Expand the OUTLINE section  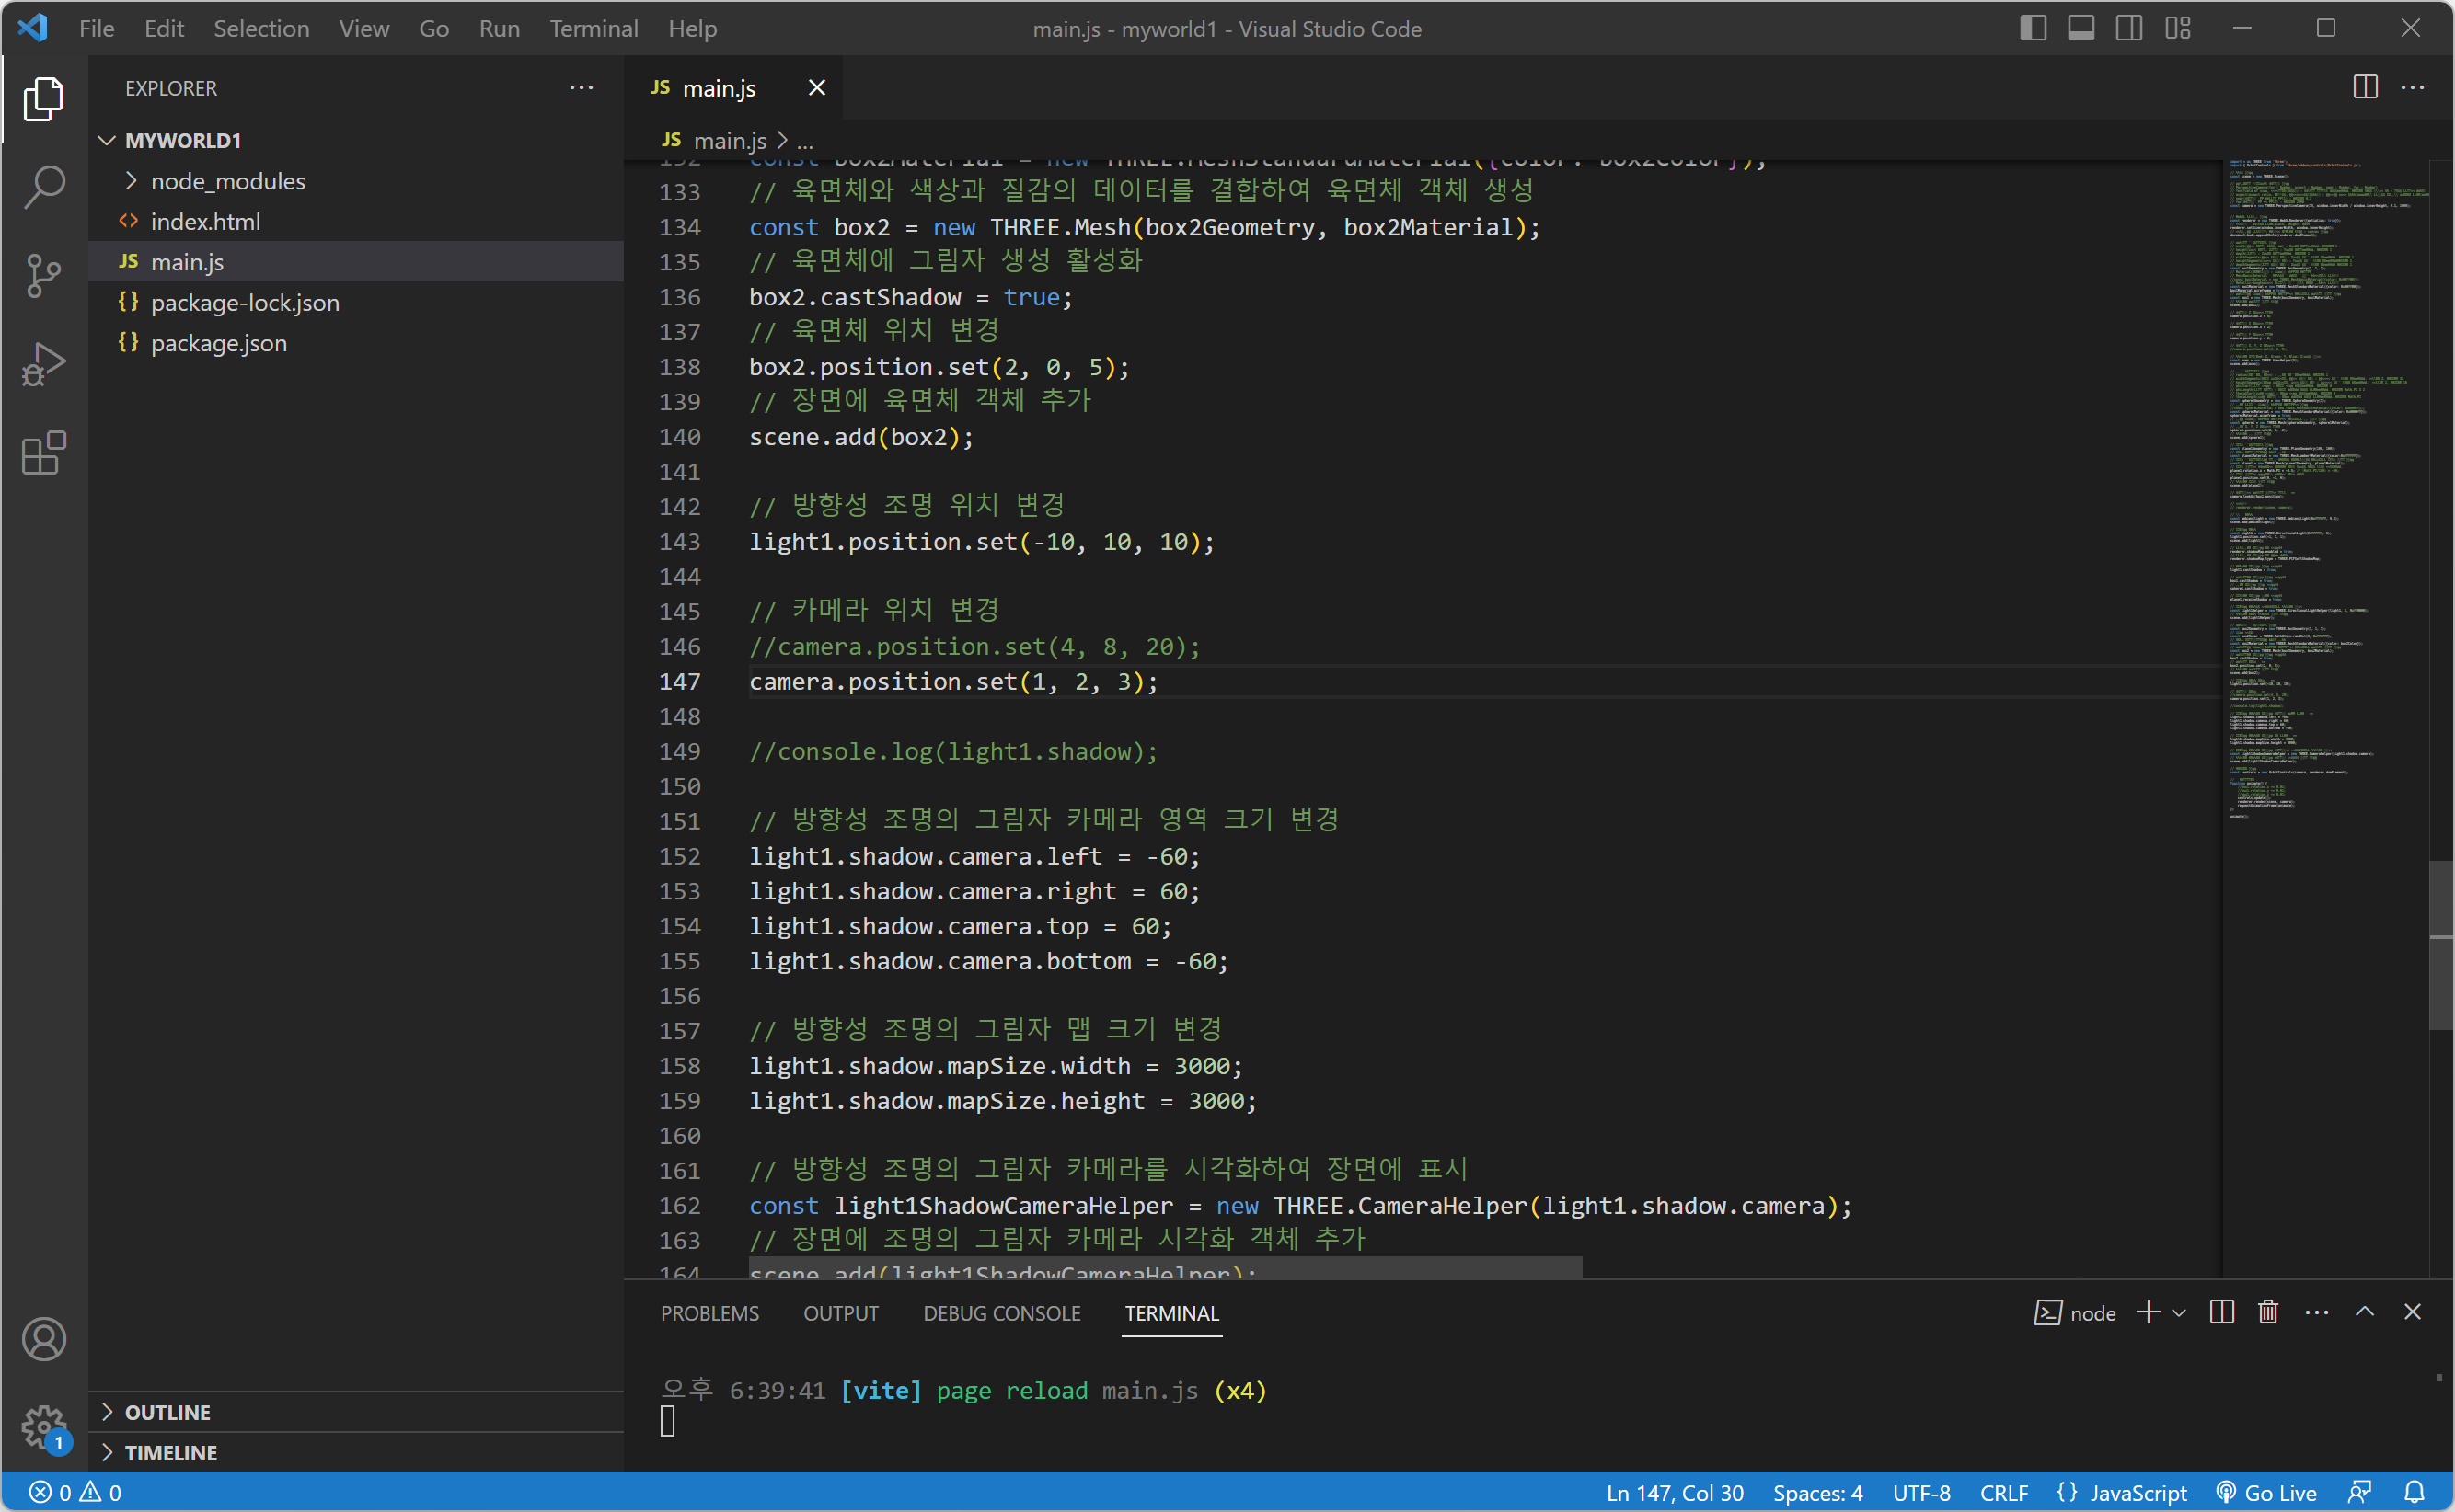click(x=167, y=1412)
